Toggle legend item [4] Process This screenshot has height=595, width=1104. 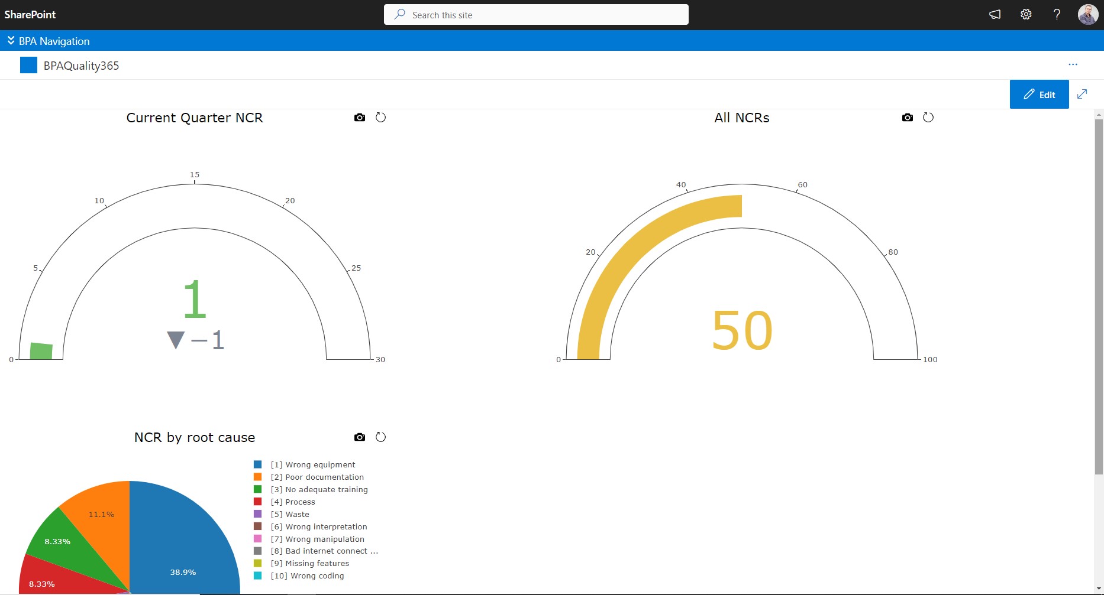pyautogui.click(x=285, y=502)
